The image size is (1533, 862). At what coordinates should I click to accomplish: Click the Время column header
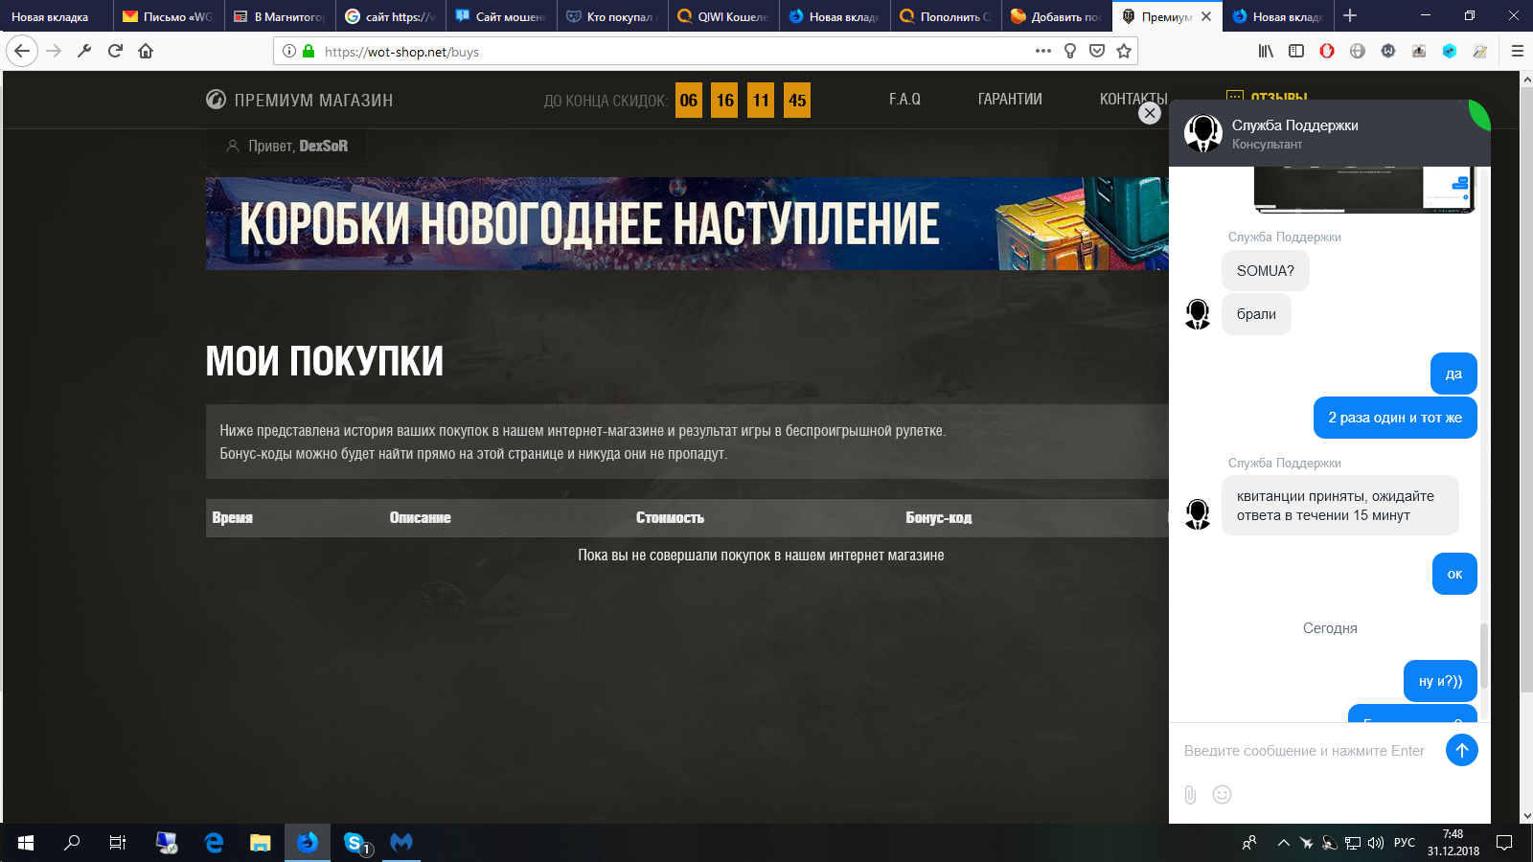[233, 517]
